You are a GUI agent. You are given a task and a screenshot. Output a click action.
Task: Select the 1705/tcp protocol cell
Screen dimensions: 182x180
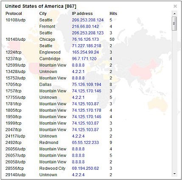tap(14, 84)
